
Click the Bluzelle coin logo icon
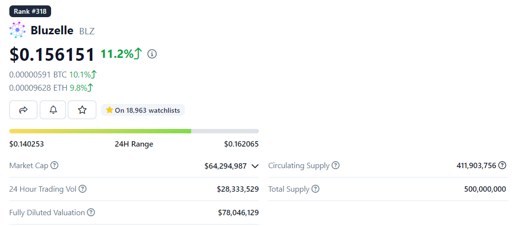pos(17,30)
